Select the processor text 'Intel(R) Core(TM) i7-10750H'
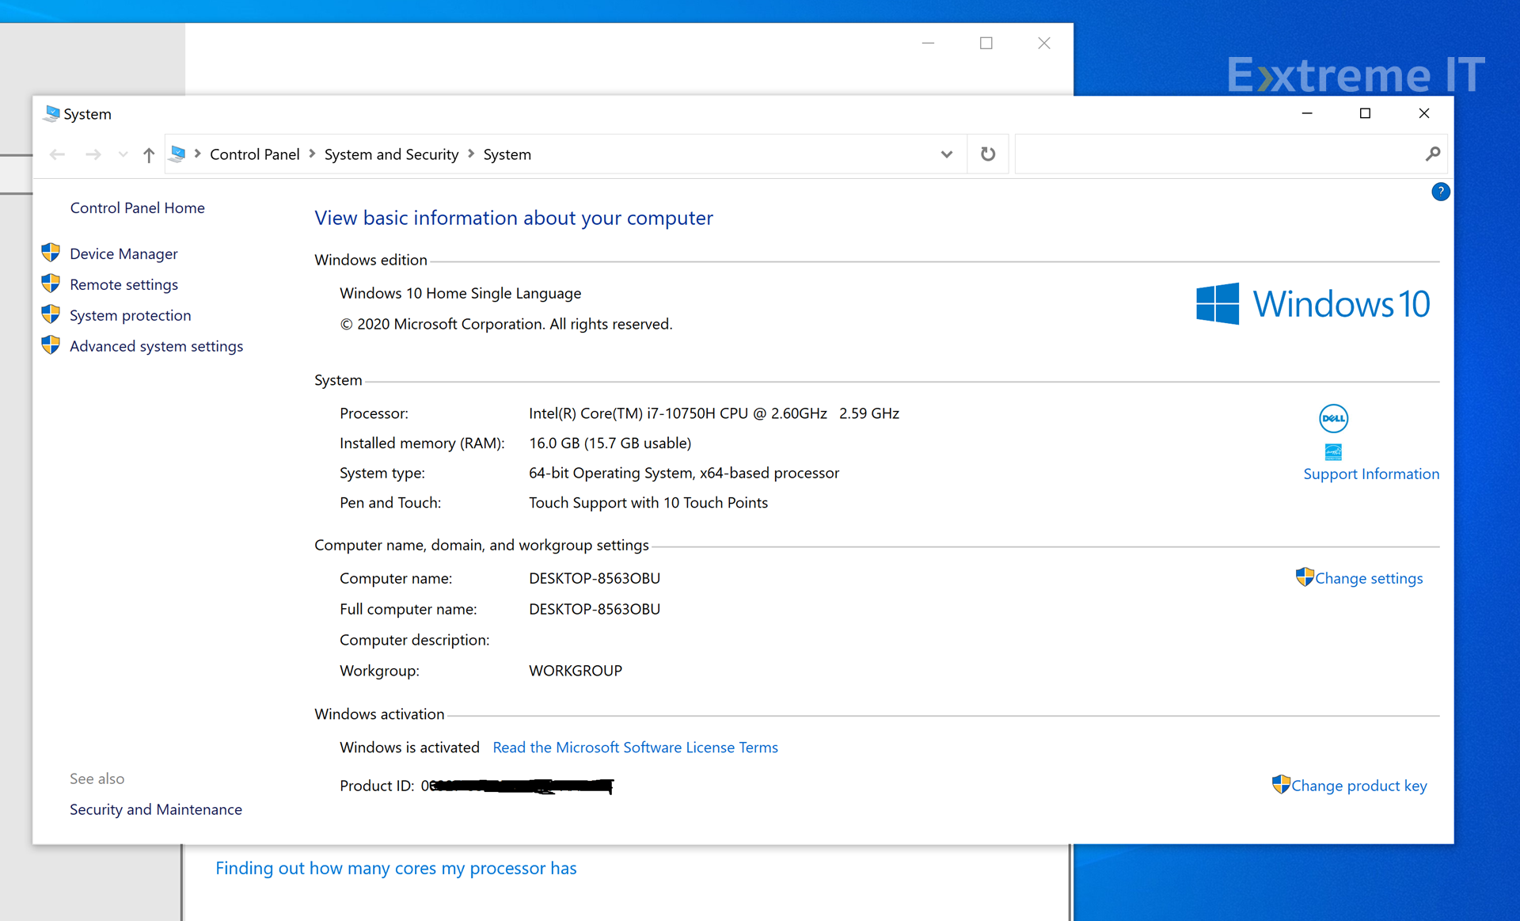 coord(621,413)
